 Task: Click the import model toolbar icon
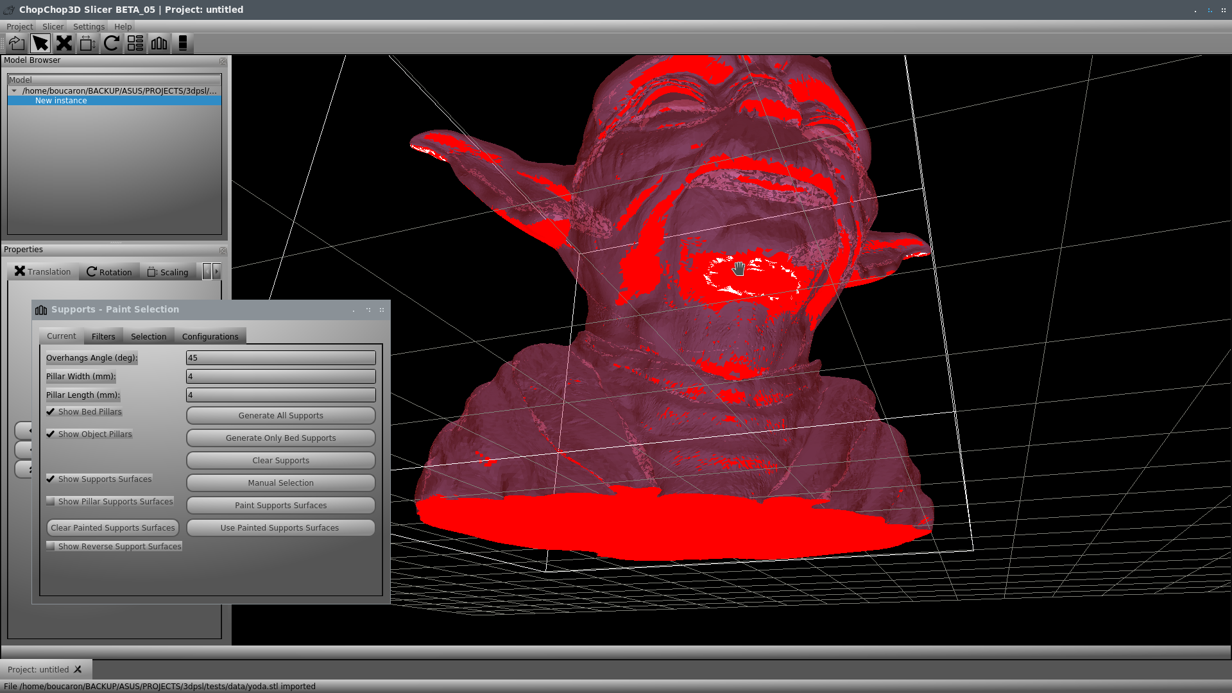(x=17, y=43)
